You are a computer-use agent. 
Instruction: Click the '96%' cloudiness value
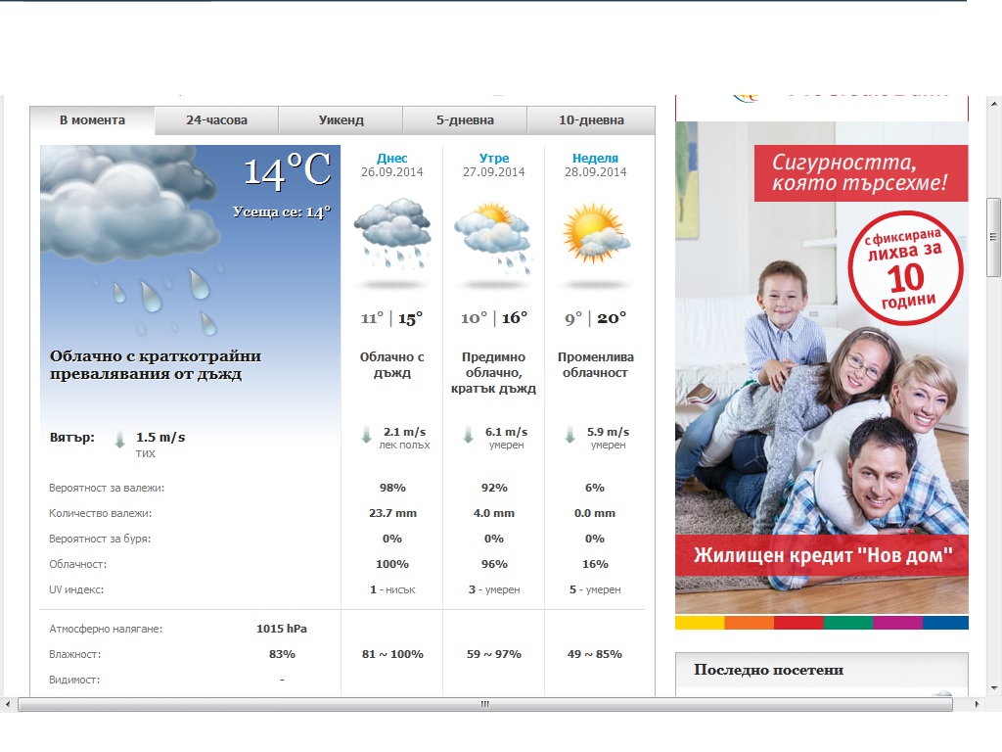(494, 565)
